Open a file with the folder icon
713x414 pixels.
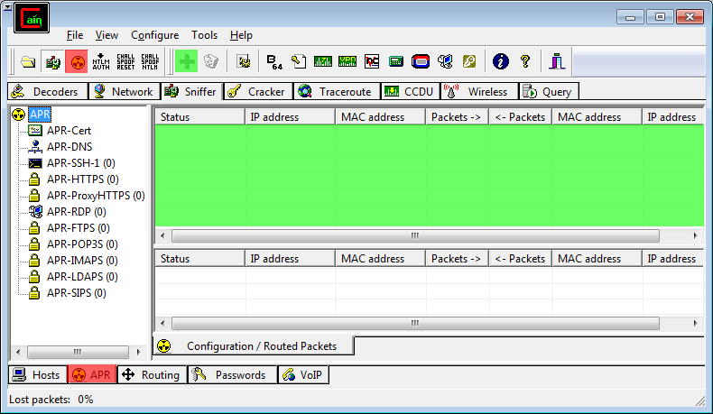(28, 61)
